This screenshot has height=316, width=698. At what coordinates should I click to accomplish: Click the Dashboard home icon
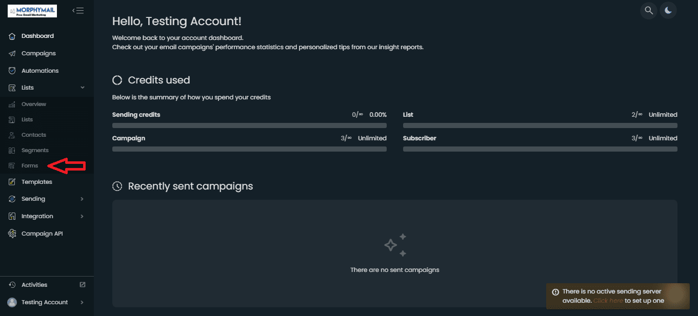(12, 36)
